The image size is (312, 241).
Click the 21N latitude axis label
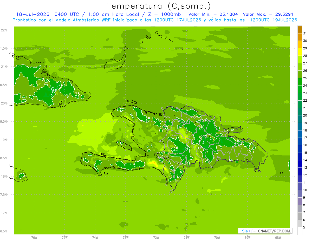coord(4,67)
